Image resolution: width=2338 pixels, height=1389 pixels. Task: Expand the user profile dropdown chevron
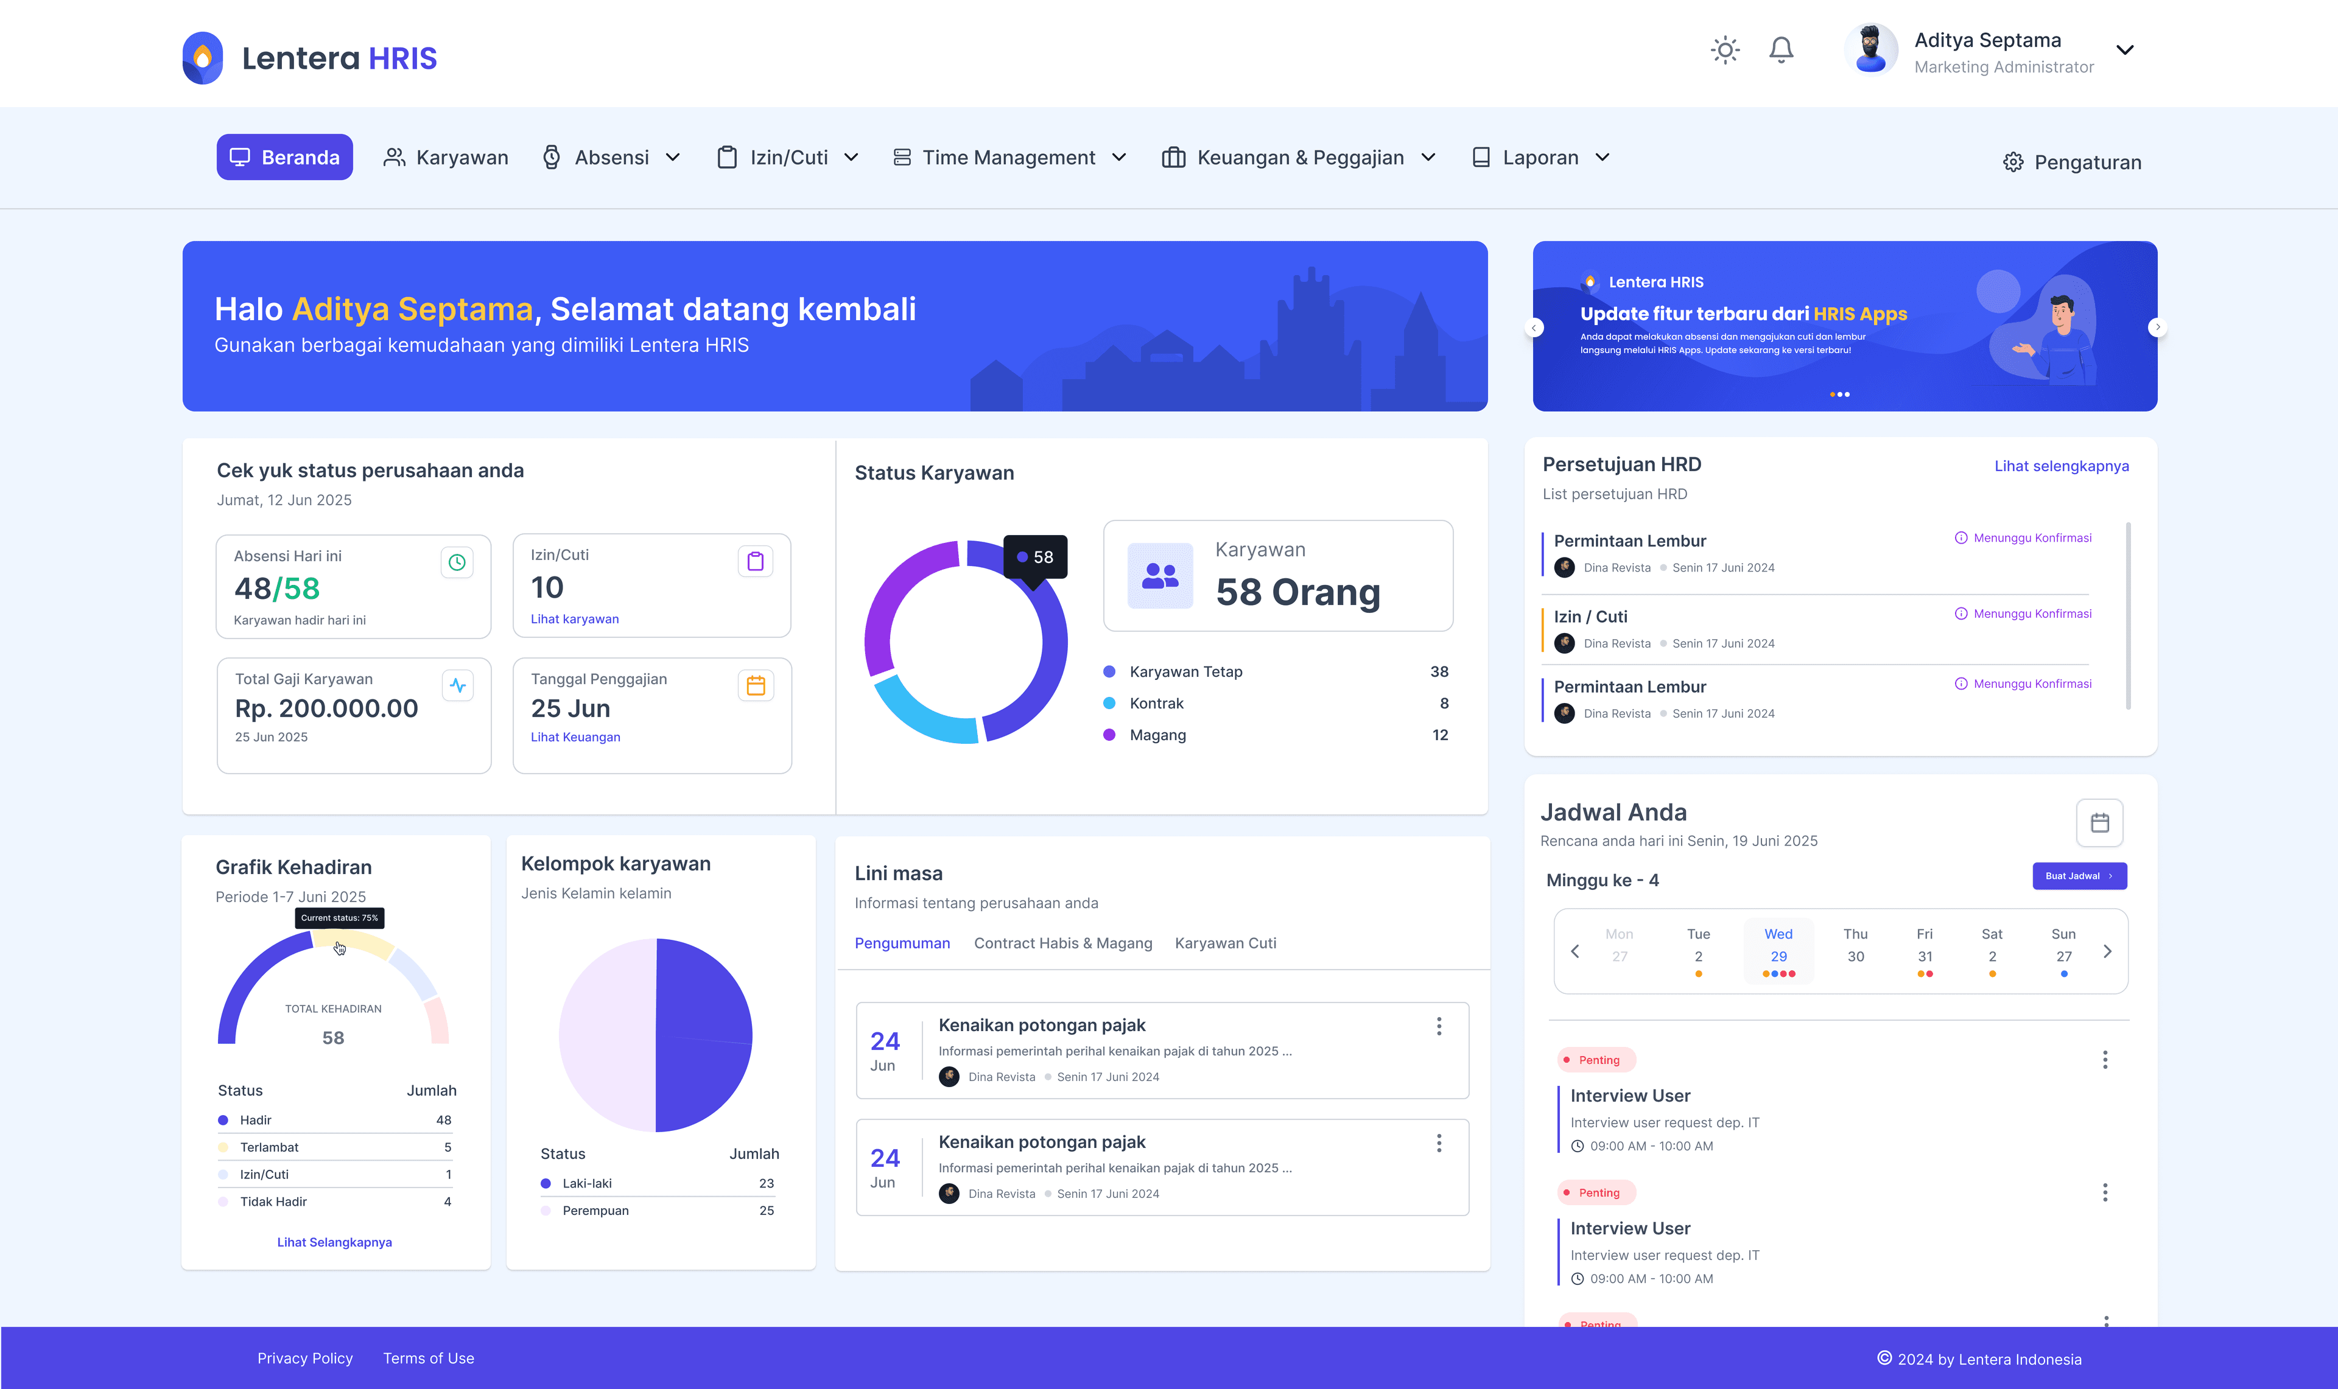tap(2125, 51)
